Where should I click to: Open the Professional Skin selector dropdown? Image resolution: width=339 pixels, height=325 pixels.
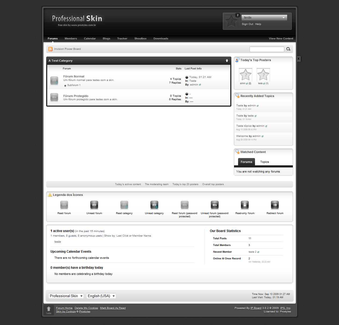tap(66, 296)
